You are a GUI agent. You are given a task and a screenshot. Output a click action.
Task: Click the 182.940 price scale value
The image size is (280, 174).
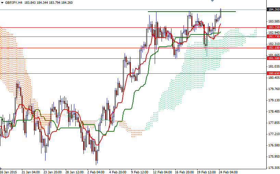pos(274,33)
